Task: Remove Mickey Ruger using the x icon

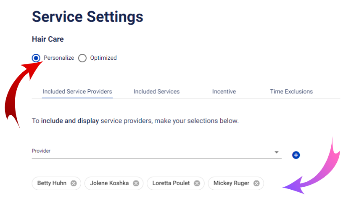Action: click(x=256, y=183)
